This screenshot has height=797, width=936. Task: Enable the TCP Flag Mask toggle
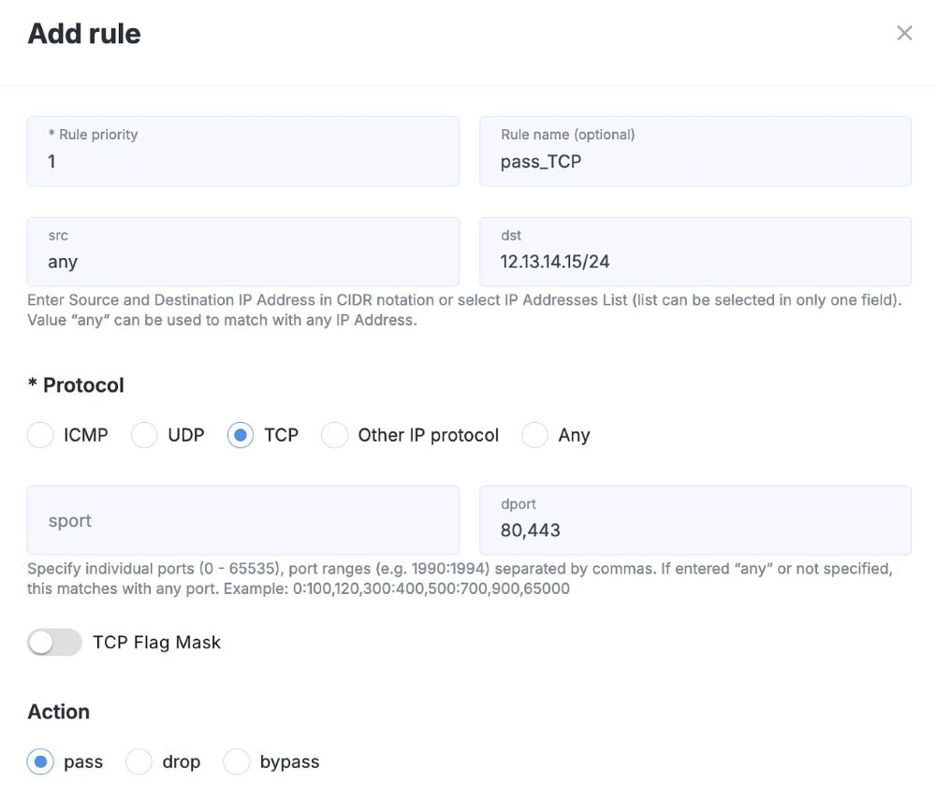(x=53, y=642)
